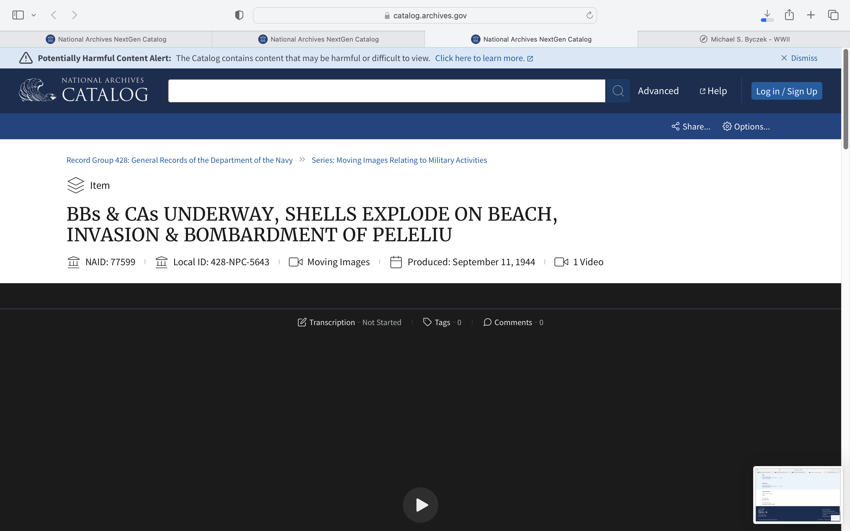Switch to first National Archives tab
This screenshot has width=850, height=531.
(x=106, y=39)
